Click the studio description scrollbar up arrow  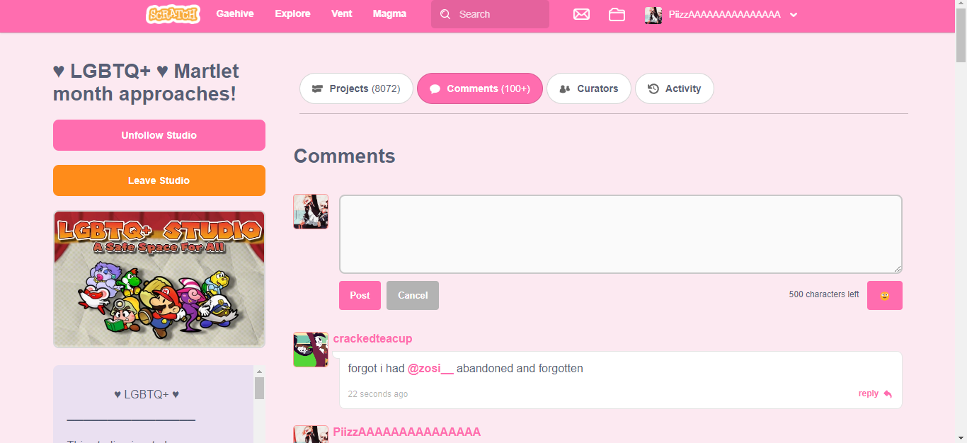(259, 372)
